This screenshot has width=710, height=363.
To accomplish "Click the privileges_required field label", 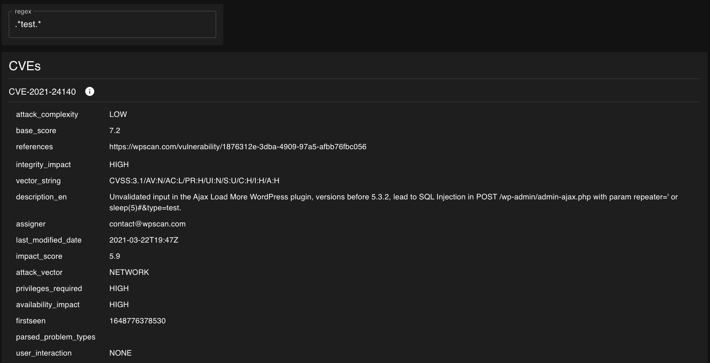I will (49, 289).
